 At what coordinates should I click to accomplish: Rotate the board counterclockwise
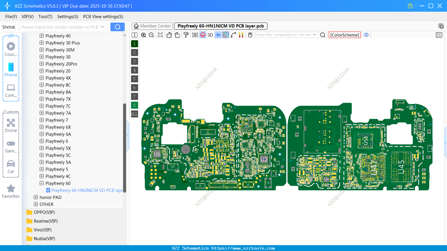pos(169,35)
